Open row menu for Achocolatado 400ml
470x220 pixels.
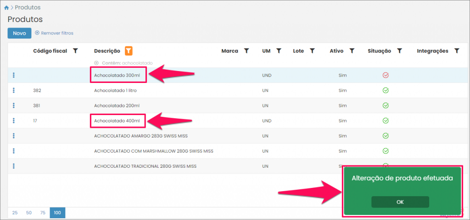pos(14,121)
